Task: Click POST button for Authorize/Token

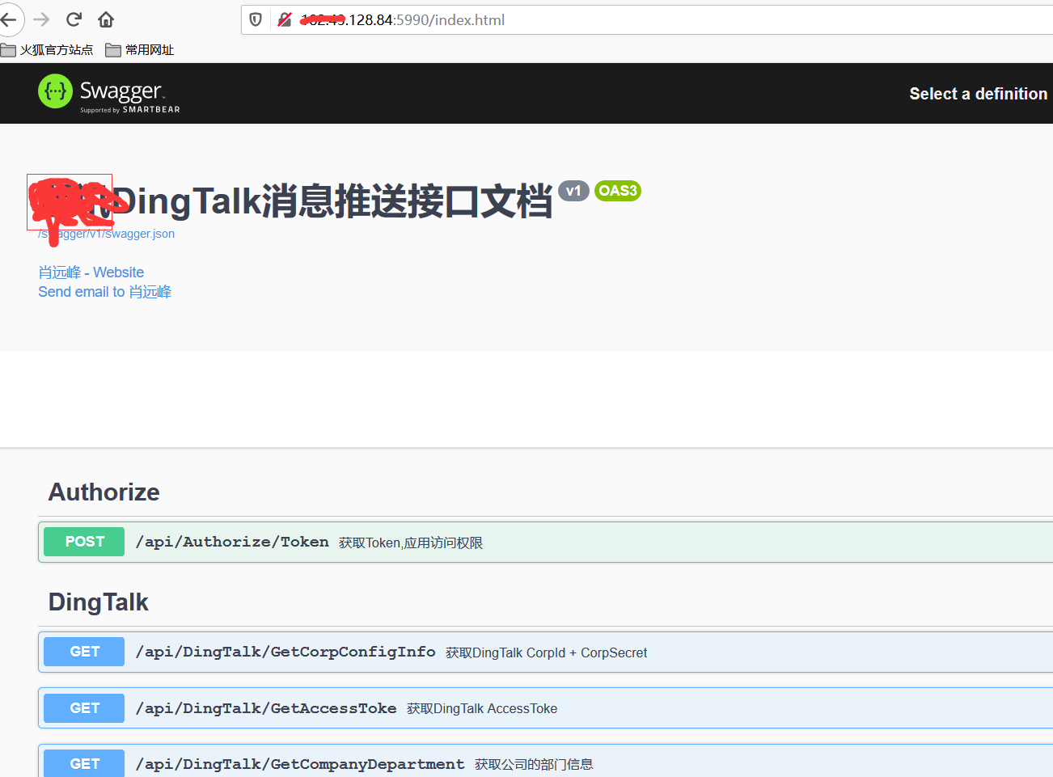Action: pyautogui.click(x=84, y=542)
